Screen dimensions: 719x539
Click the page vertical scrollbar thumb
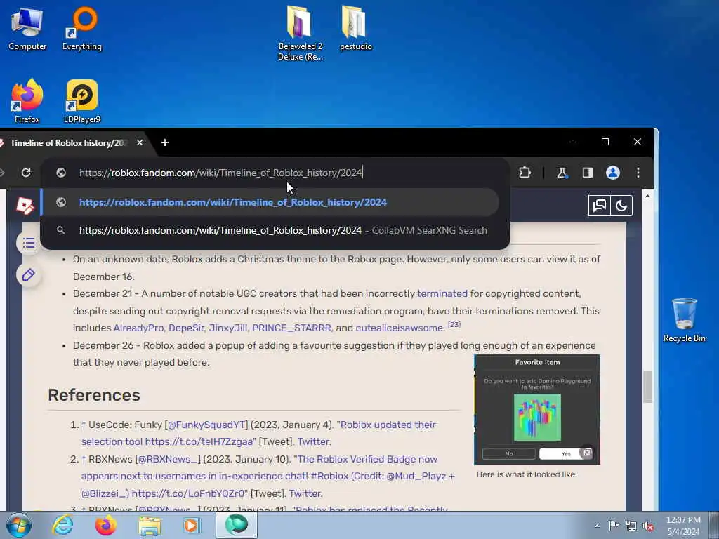pos(647,386)
